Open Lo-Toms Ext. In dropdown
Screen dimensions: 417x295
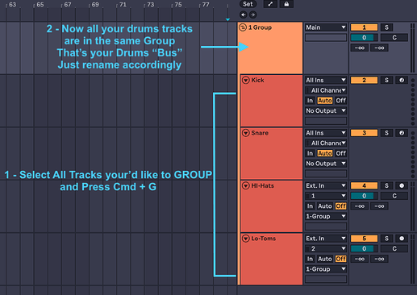coord(326,239)
